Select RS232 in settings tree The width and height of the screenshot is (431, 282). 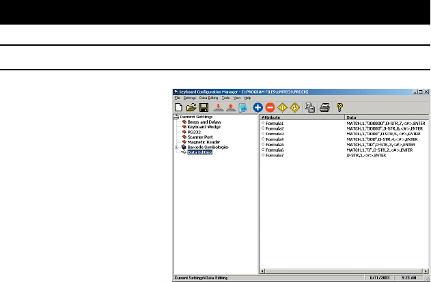(194, 132)
